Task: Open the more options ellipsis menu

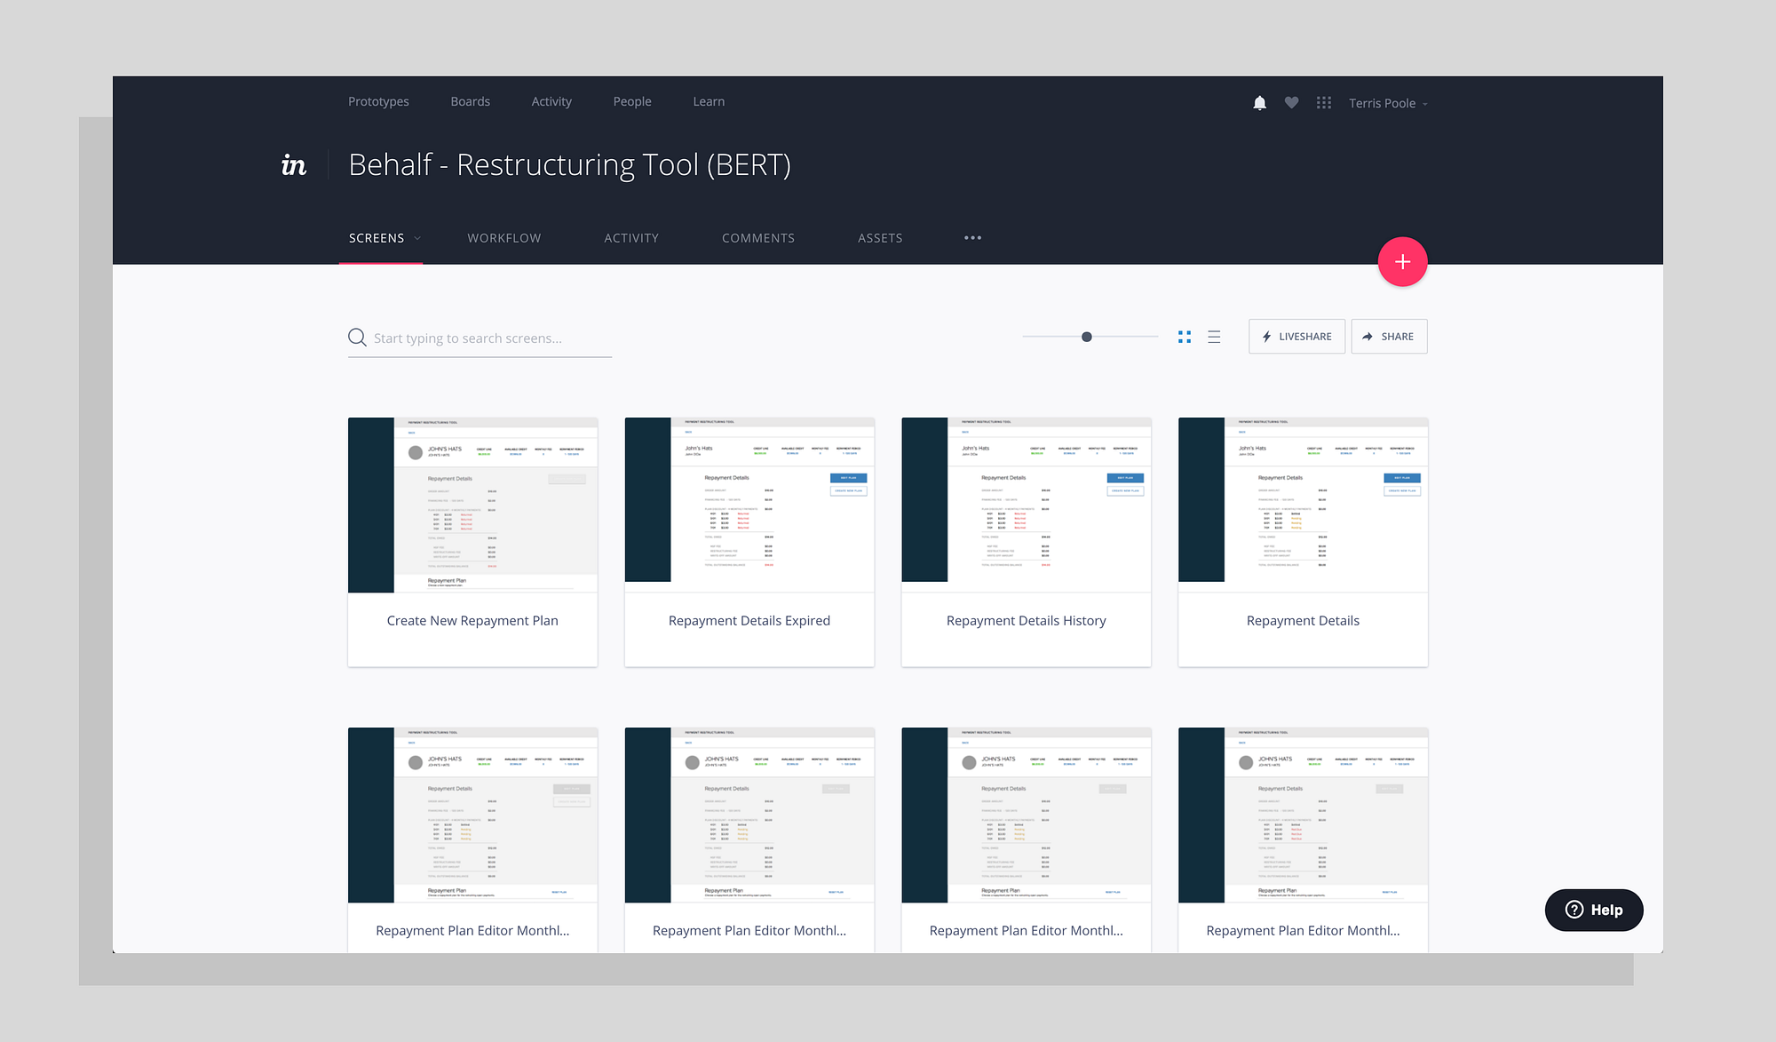Action: coord(972,238)
